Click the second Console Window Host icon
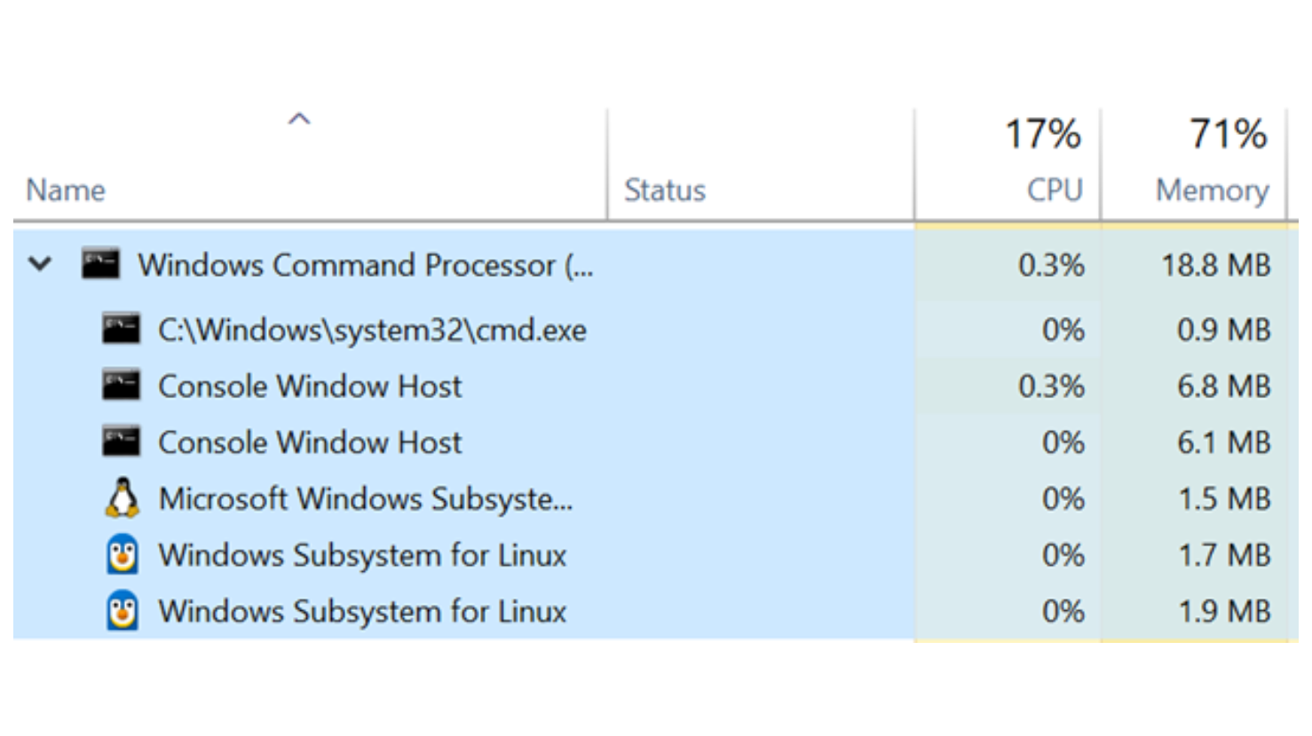 pyautogui.click(x=121, y=442)
